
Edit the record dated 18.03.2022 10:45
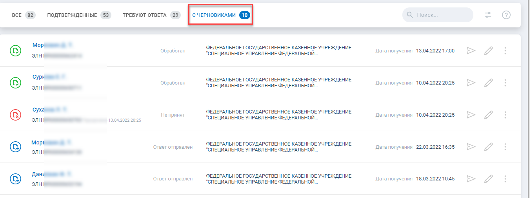pyautogui.click(x=488, y=179)
